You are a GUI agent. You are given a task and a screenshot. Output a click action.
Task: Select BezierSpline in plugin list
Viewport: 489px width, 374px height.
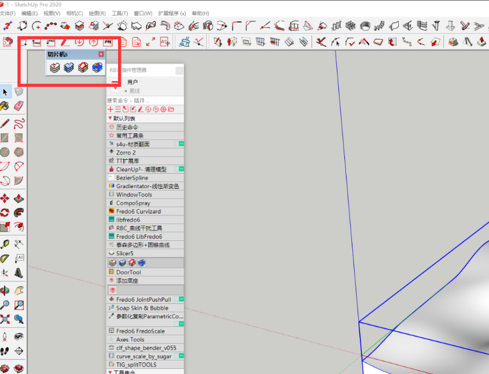coord(145,178)
